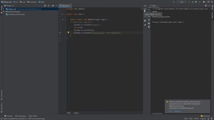Clear all Run console output
The height and width of the screenshot is (120, 214).
(x=149, y=27)
